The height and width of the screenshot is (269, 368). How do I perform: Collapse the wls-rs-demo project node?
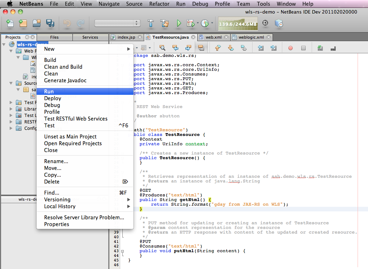tap(3, 44)
